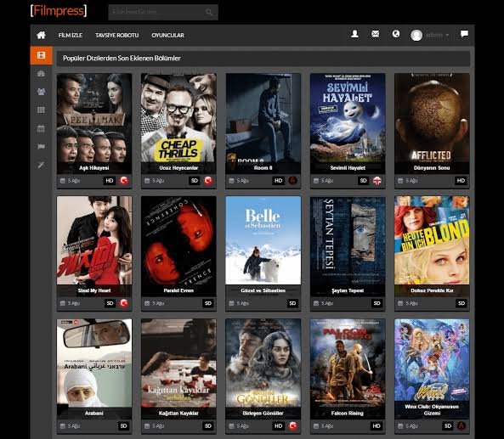
Task: Click UK flag icon on Sevimli Hayalet card
Action: coord(377,181)
